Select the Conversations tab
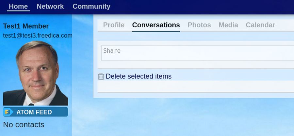Viewport: 294px width, 136px height. point(156,25)
